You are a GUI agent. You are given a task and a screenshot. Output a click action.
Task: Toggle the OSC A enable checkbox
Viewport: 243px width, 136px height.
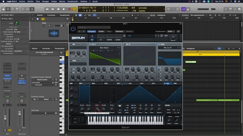pyautogui.click(x=90, y=45)
